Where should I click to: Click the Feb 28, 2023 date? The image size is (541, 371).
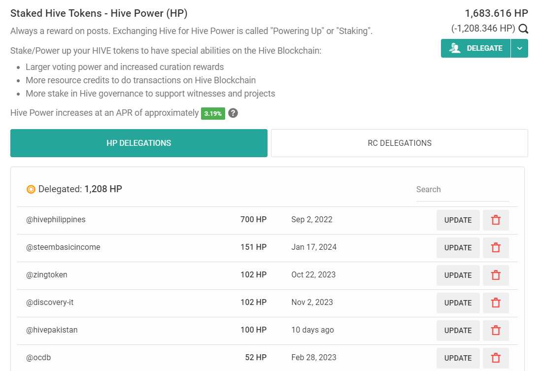(314, 358)
